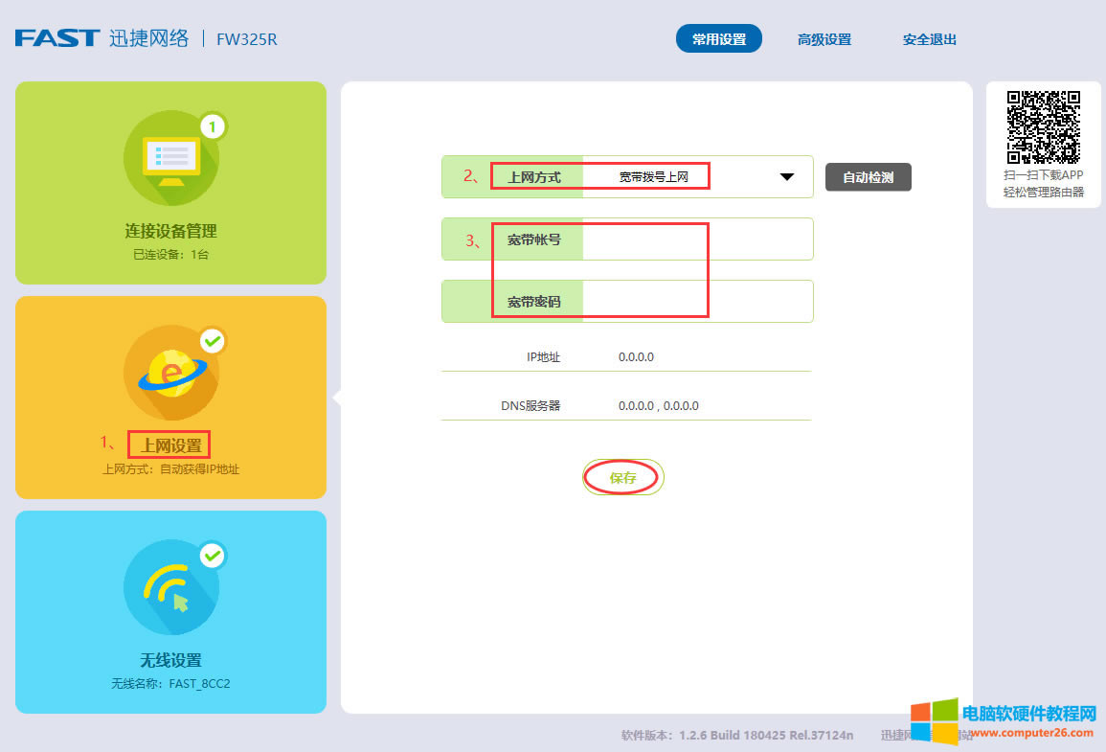Select the 常用设置 tab

pyautogui.click(x=719, y=38)
